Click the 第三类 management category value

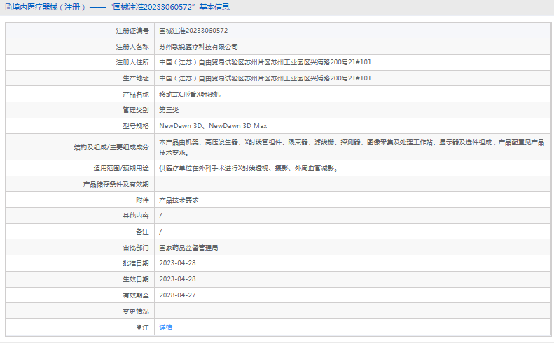point(169,110)
